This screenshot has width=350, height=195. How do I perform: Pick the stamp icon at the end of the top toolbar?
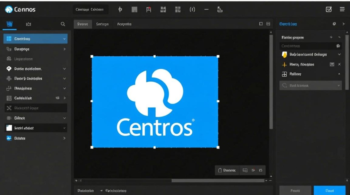[220, 10]
